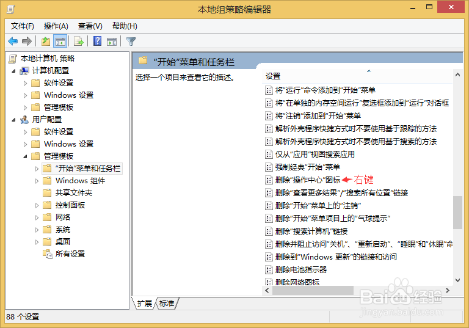Click the horizontal scrollbar thumb in settings list

click(x=313, y=290)
